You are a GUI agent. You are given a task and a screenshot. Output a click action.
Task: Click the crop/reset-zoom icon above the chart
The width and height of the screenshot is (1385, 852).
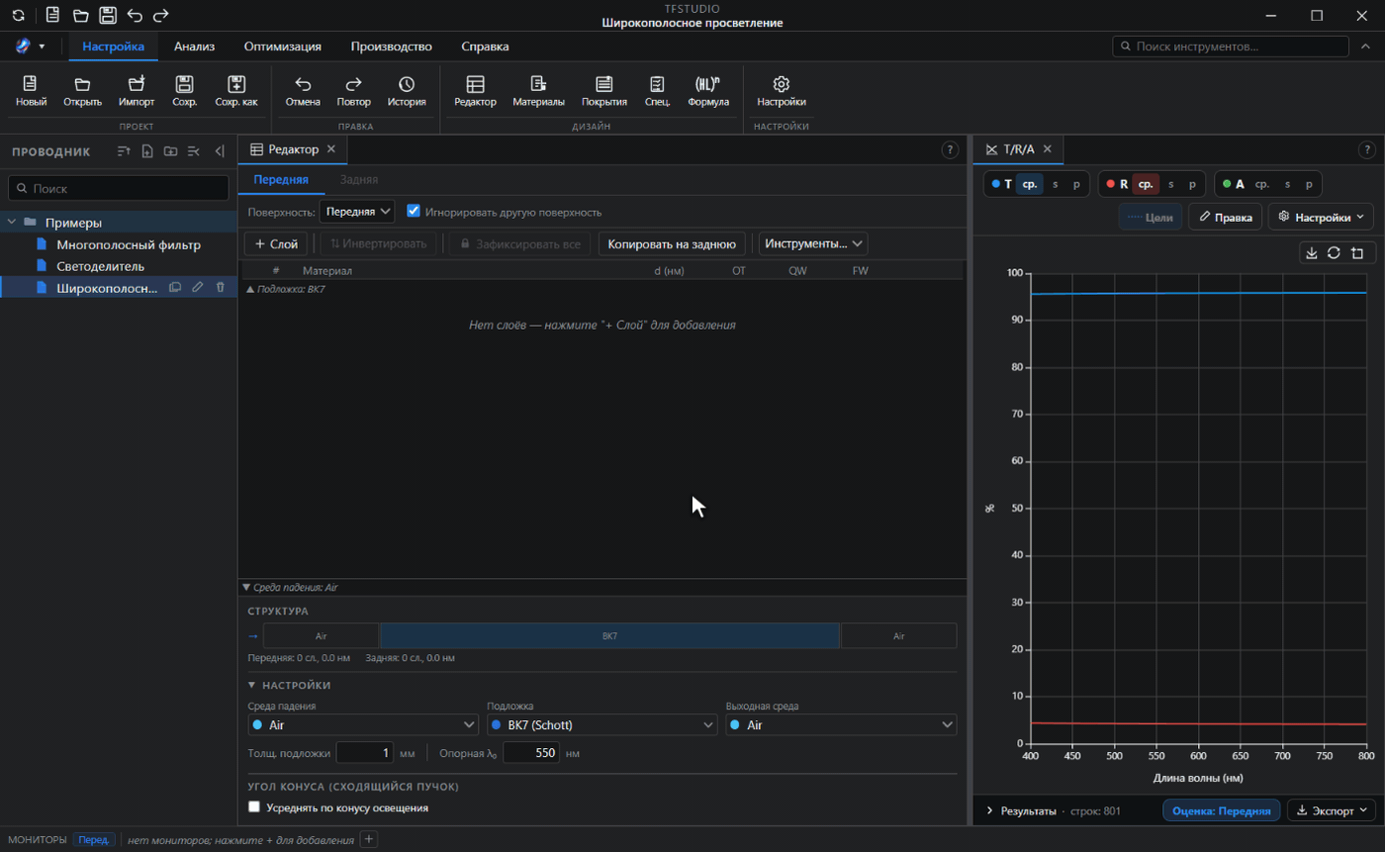click(x=1357, y=253)
